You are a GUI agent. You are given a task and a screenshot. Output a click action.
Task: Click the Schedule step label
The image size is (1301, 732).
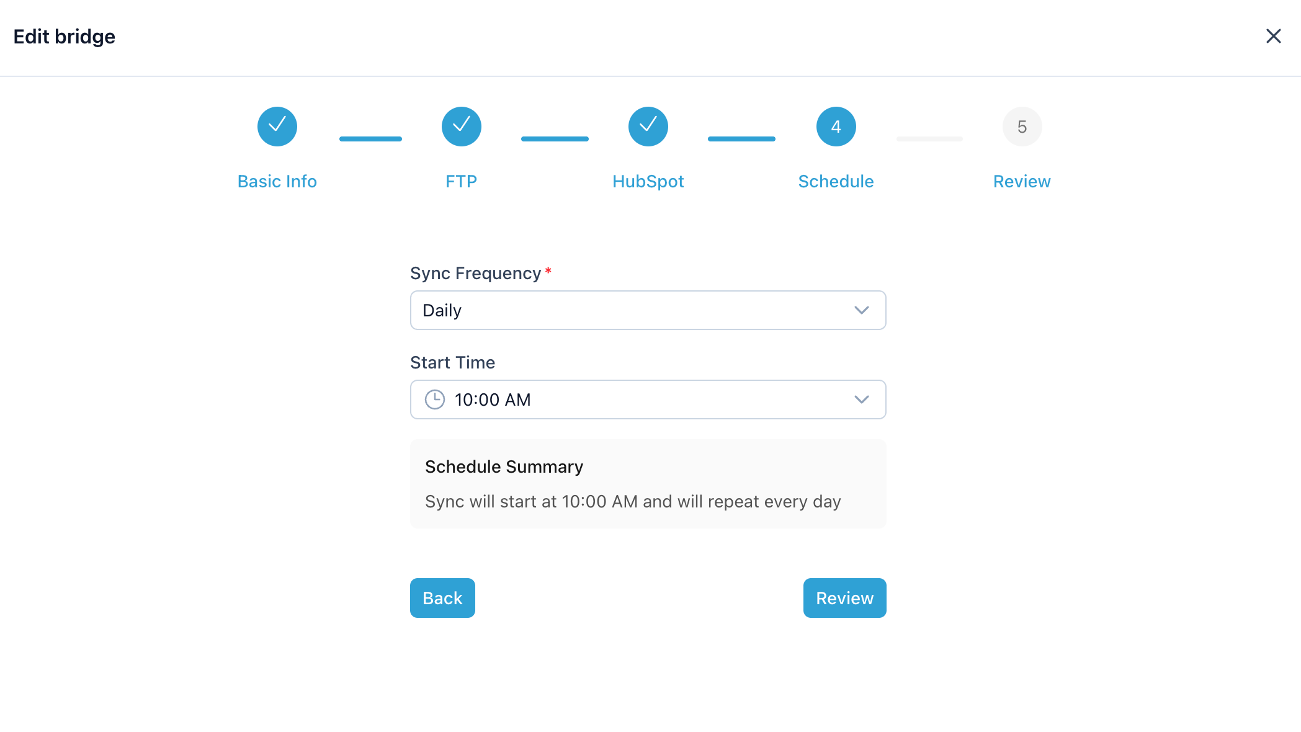[x=836, y=181]
